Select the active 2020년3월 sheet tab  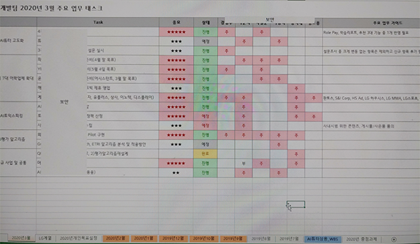(x=21, y=238)
